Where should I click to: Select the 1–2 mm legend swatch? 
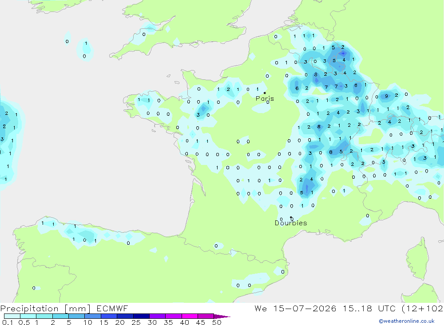(44, 316)
